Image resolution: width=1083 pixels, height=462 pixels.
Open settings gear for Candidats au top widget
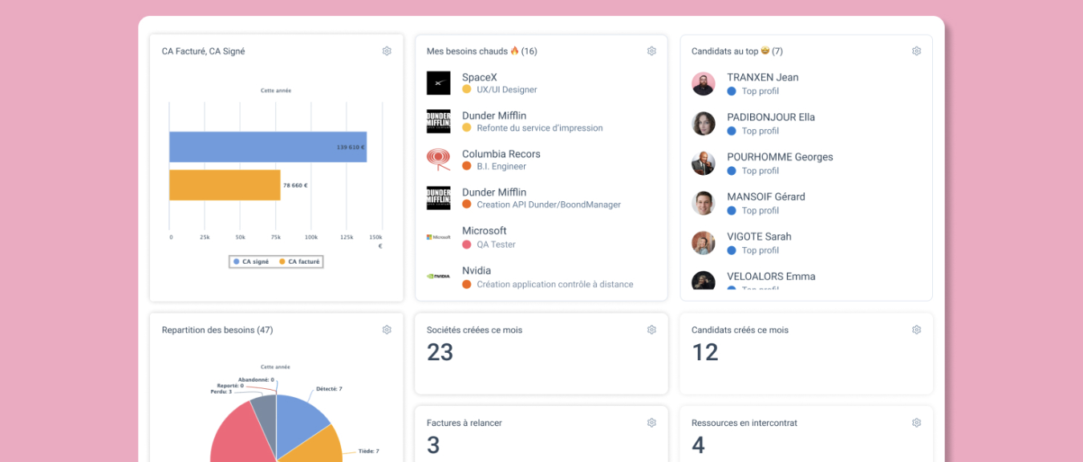916,51
